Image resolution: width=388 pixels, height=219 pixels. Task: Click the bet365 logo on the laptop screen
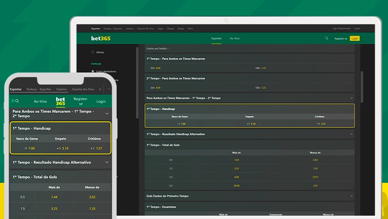point(101,39)
